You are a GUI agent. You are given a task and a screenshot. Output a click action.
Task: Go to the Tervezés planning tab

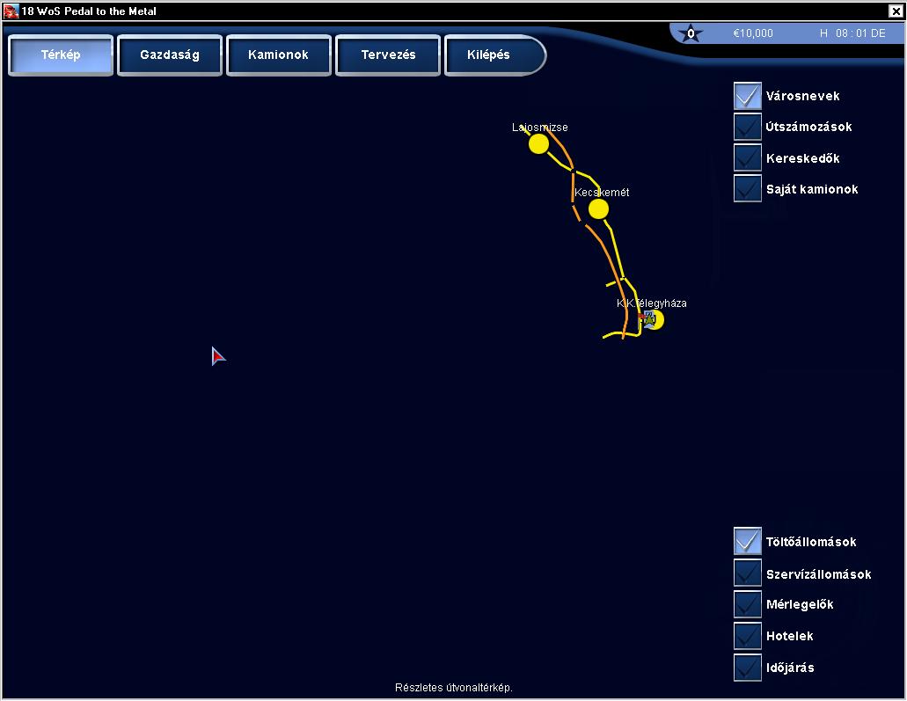tap(388, 55)
